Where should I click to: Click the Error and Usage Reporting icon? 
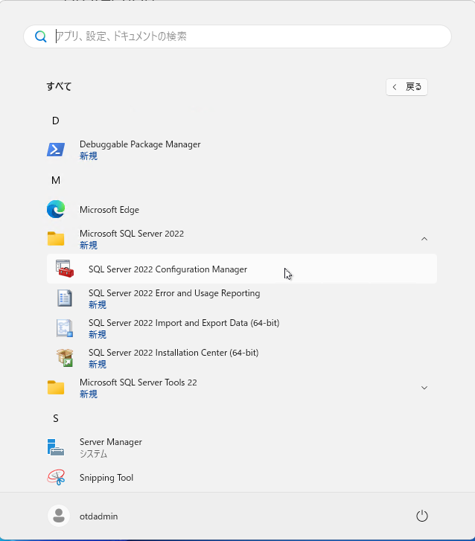(x=65, y=298)
